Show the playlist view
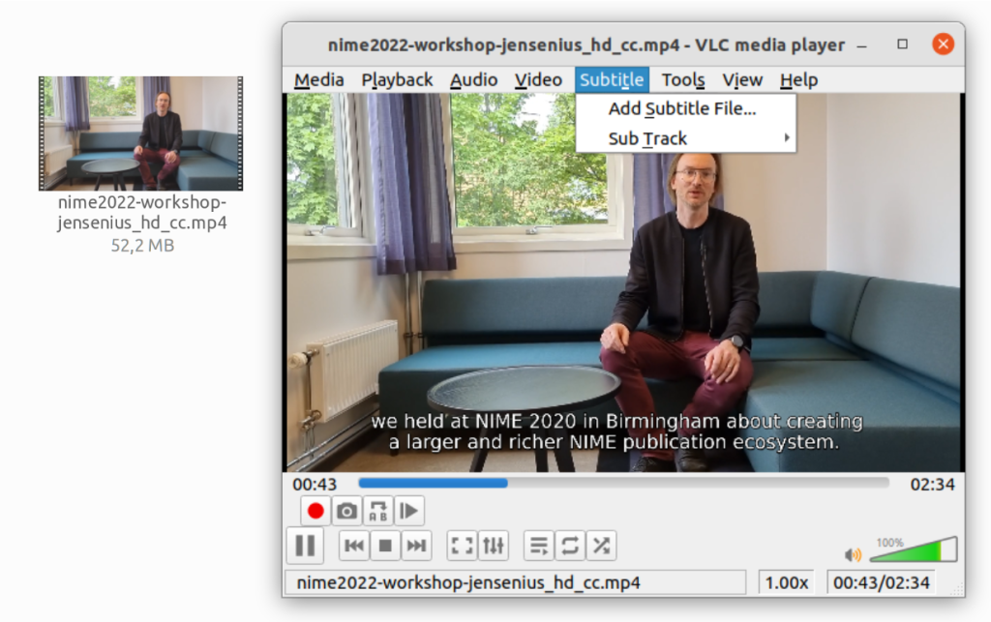This screenshot has height=622, width=991. click(539, 546)
